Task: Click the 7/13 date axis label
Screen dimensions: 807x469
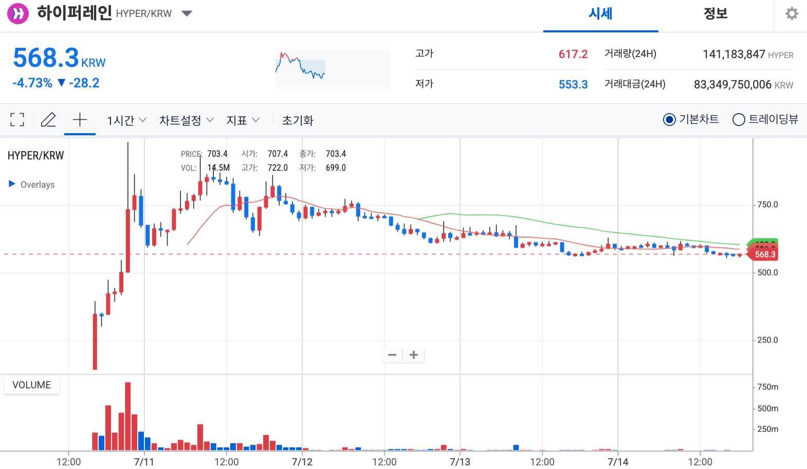Action: [460, 462]
